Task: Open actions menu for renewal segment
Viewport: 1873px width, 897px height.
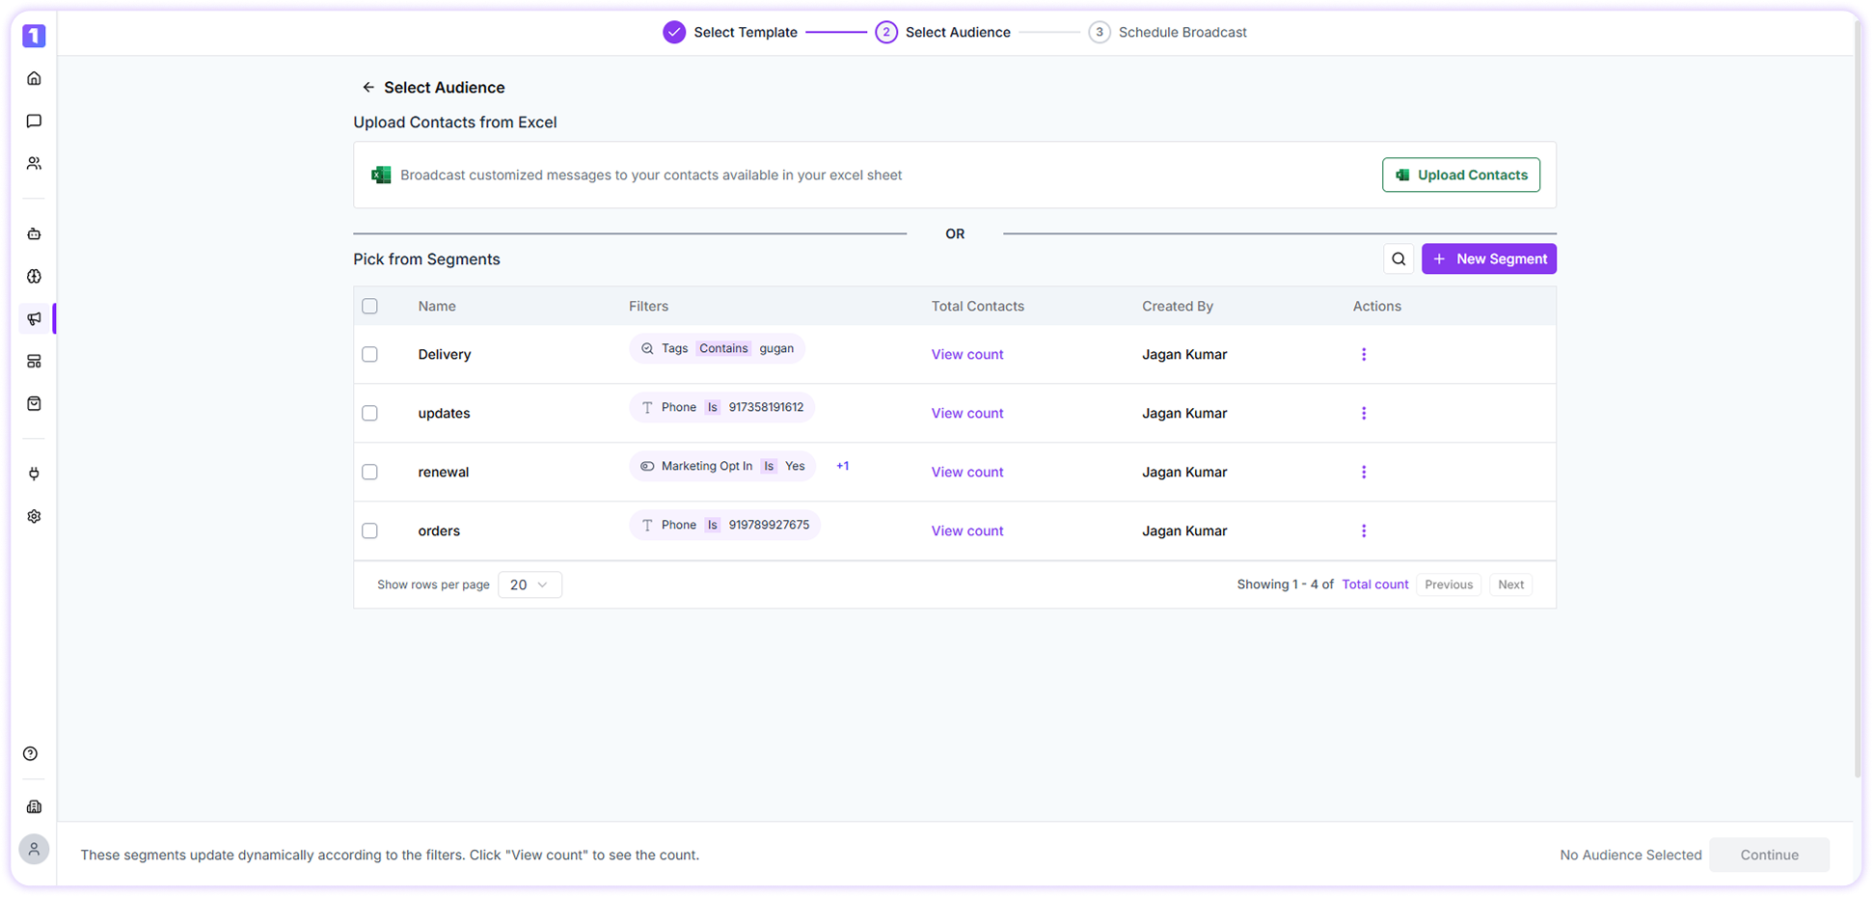Action: 1364,472
